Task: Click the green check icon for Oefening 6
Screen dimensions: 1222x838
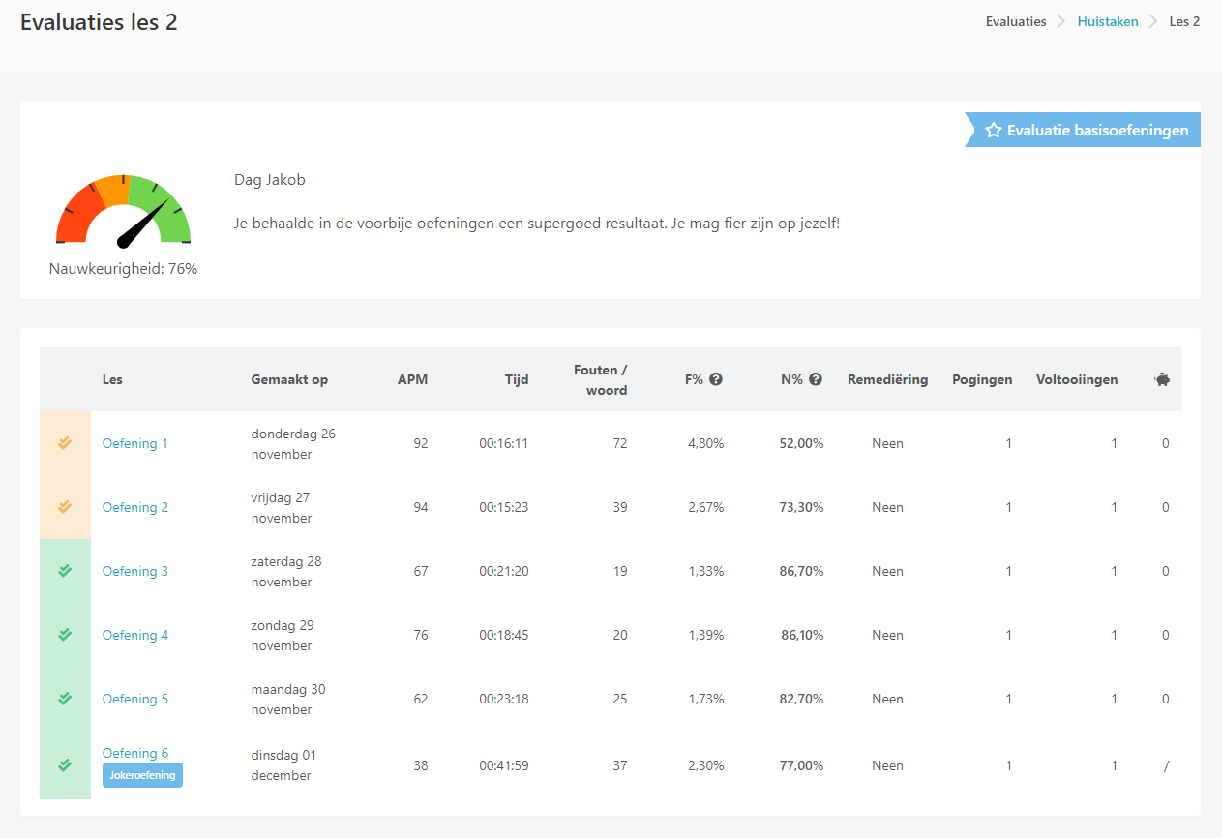Action: (x=65, y=765)
